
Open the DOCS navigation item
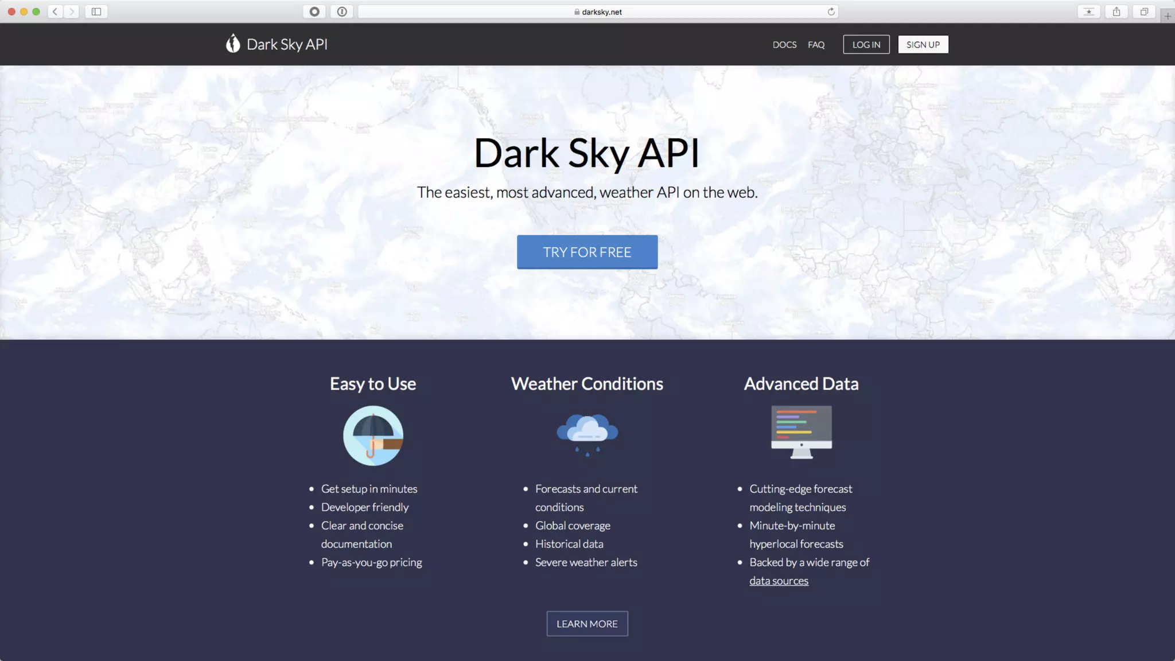coord(784,45)
